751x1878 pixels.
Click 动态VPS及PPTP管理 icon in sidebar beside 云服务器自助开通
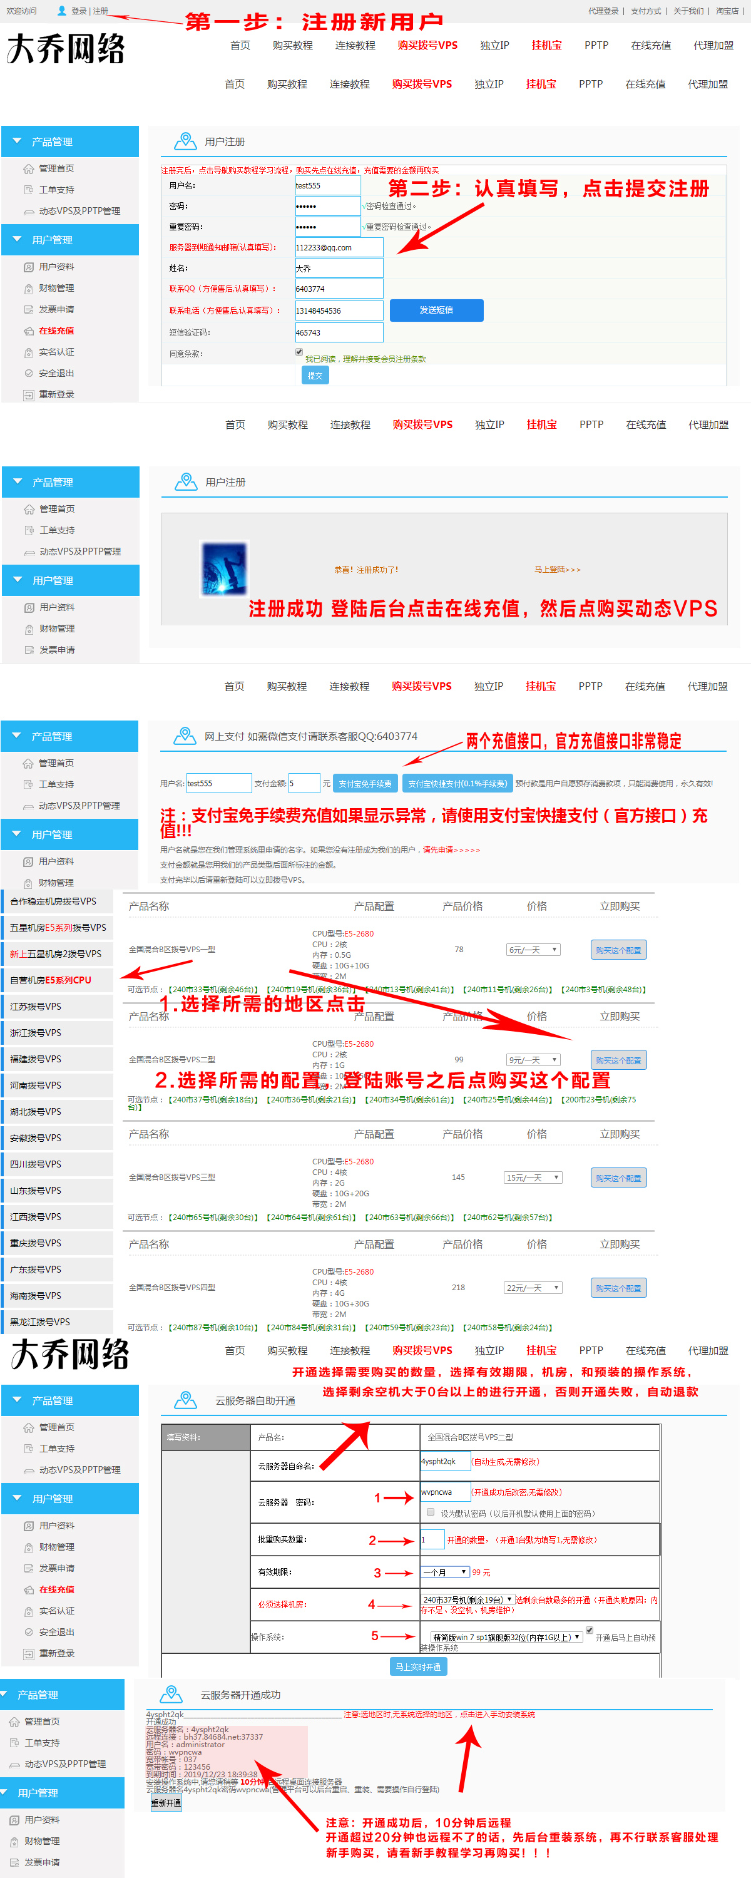tap(29, 1470)
